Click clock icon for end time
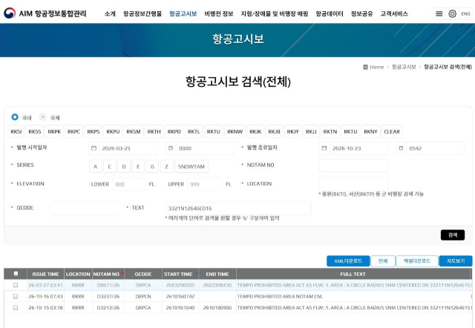 point(401,148)
